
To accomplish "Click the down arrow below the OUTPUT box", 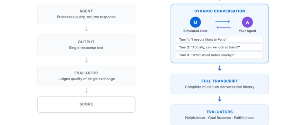I will click(x=86, y=60).
